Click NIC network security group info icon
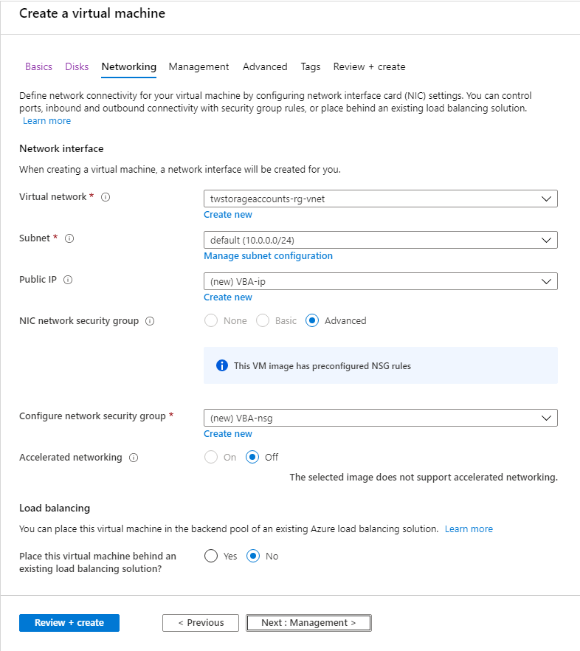 [x=150, y=321]
